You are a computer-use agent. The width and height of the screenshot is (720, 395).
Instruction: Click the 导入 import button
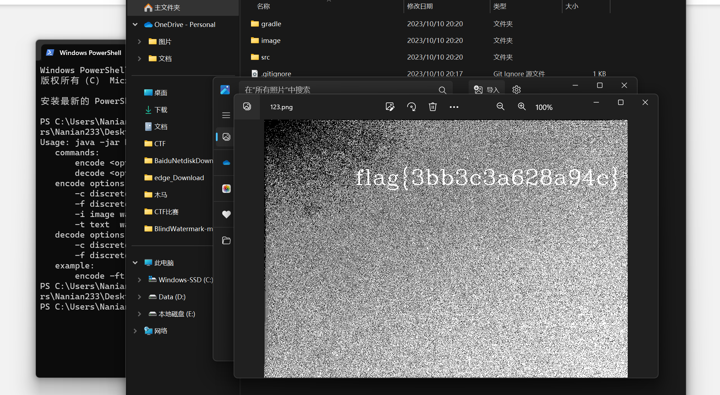[x=487, y=90]
